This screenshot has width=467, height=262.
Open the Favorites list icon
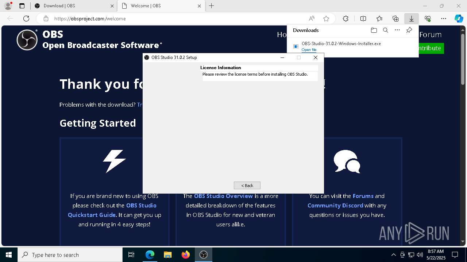[x=379, y=19]
